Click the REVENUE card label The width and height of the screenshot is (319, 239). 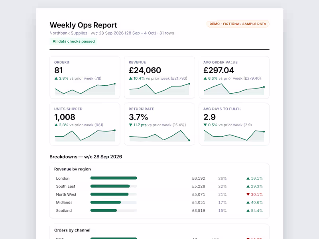(x=137, y=63)
